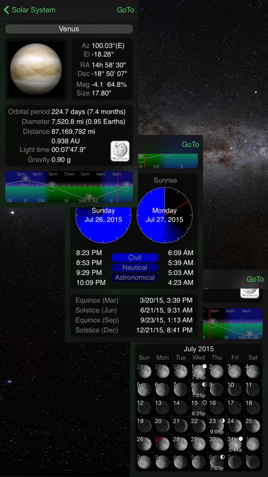Select the moon cell for day 17
Image resolution: width=268 pixels, height=477 pixels.
coord(235,408)
